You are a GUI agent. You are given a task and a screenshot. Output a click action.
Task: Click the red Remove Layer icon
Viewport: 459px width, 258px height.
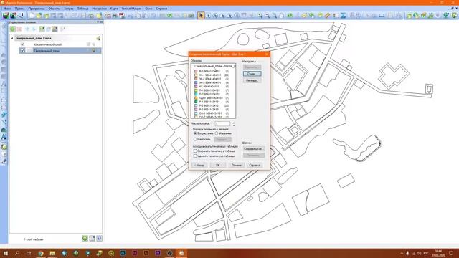point(19,29)
